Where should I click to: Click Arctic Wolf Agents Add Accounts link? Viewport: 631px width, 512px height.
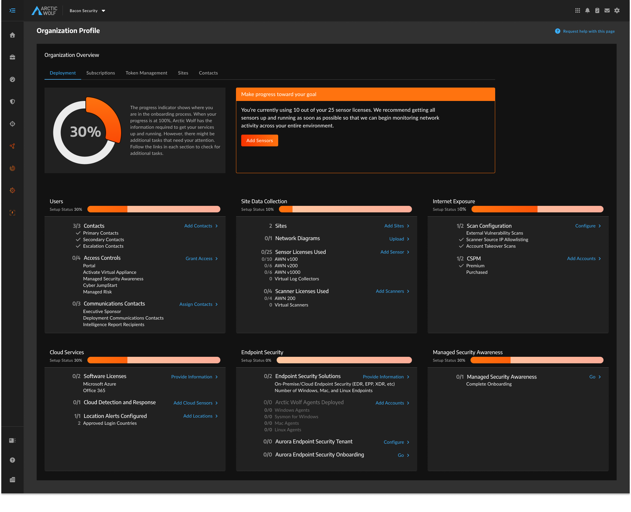389,403
